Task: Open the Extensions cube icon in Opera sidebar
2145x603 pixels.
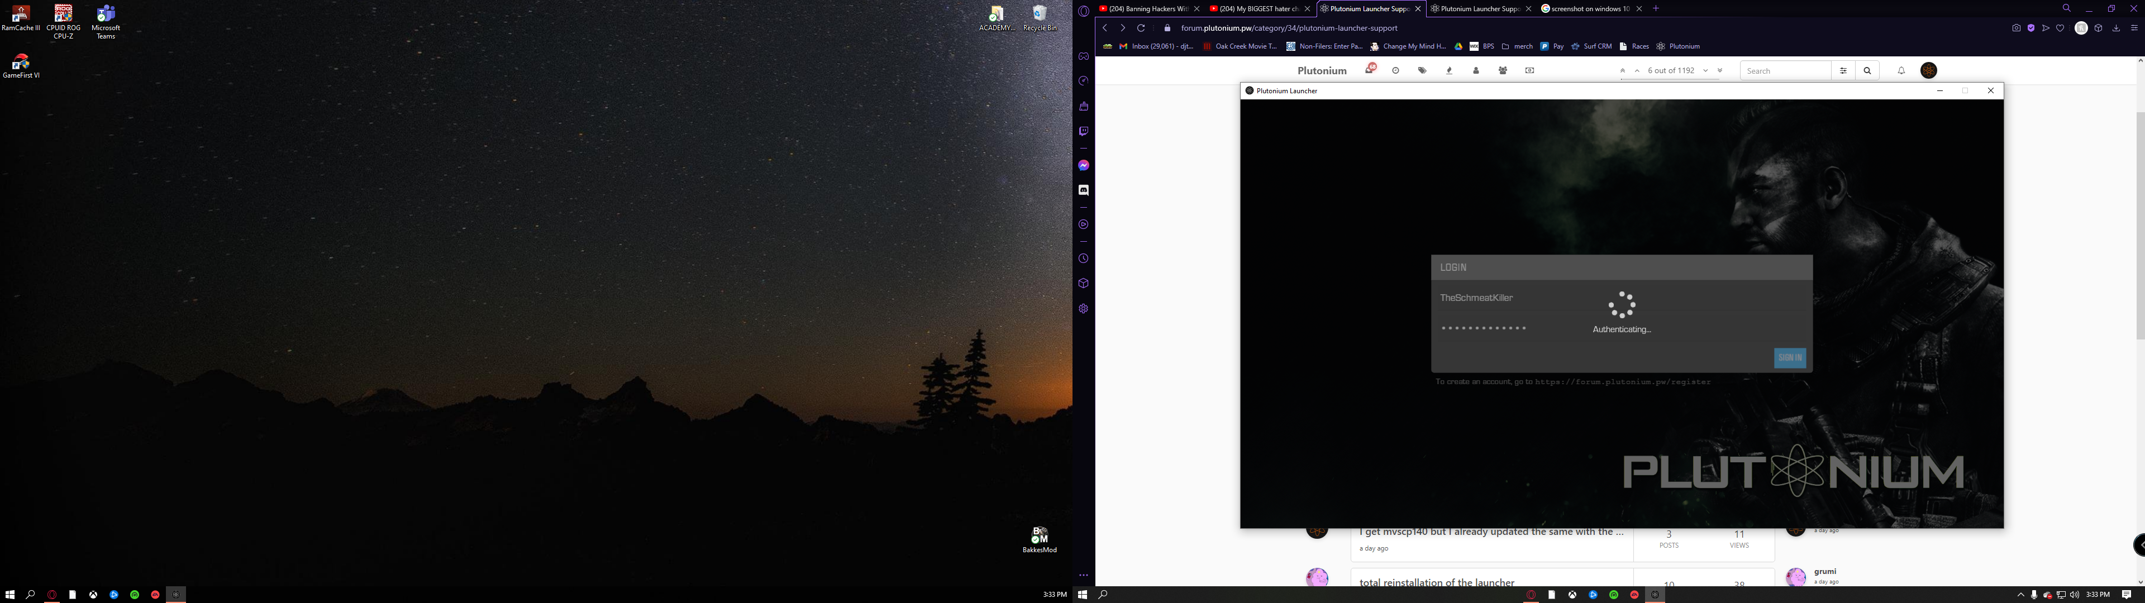Action: [1083, 283]
